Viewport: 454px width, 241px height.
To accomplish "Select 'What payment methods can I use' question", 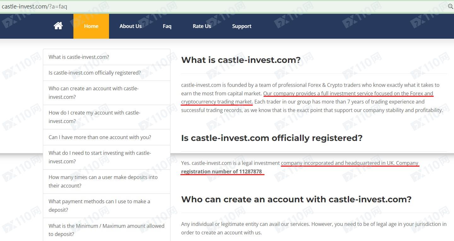I will [x=99, y=205].
